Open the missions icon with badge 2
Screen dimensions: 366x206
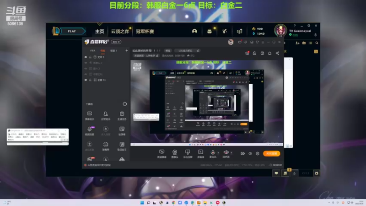click(x=285, y=173)
